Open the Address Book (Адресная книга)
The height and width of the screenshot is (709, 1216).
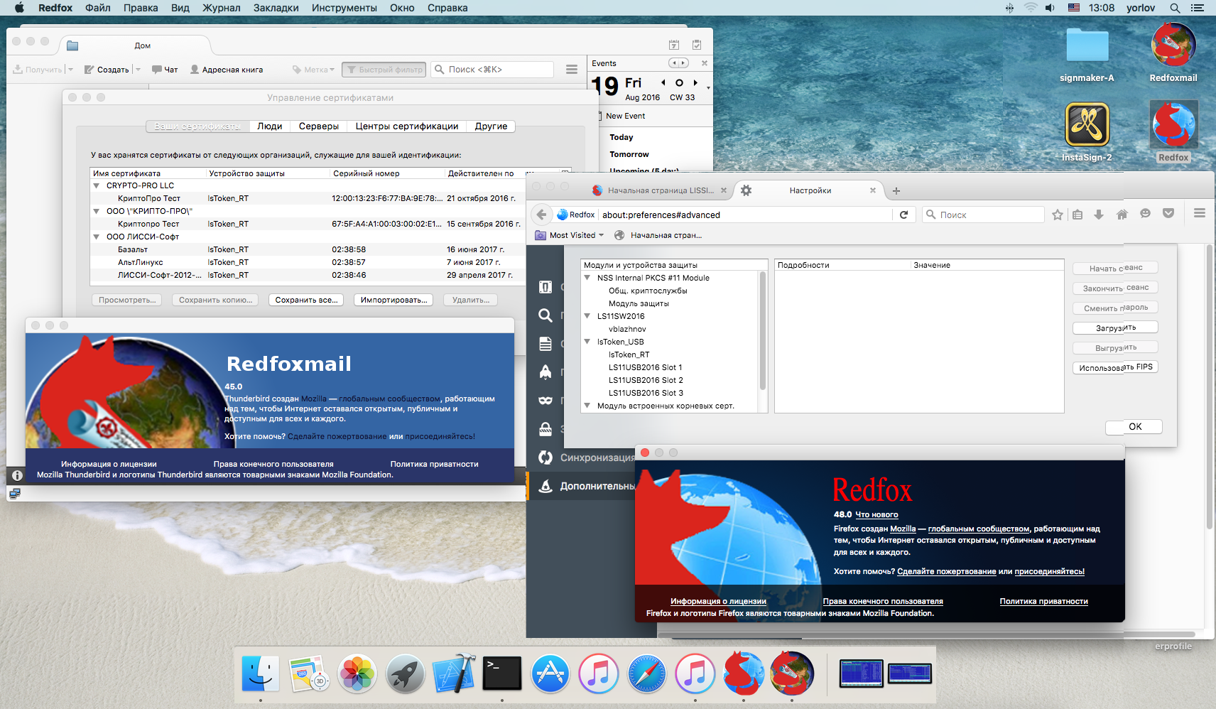(226, 70)
